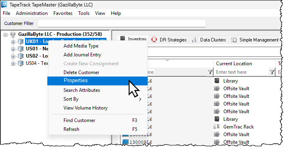Click the Customer Filter text field
284x147 pixels.
tap(122, 23)
